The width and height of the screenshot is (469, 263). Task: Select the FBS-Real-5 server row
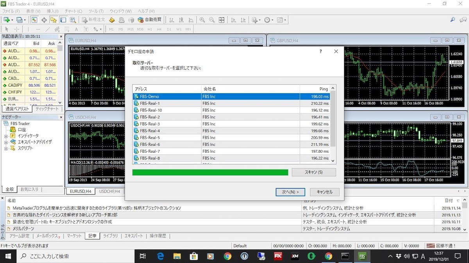pos(231,138)
